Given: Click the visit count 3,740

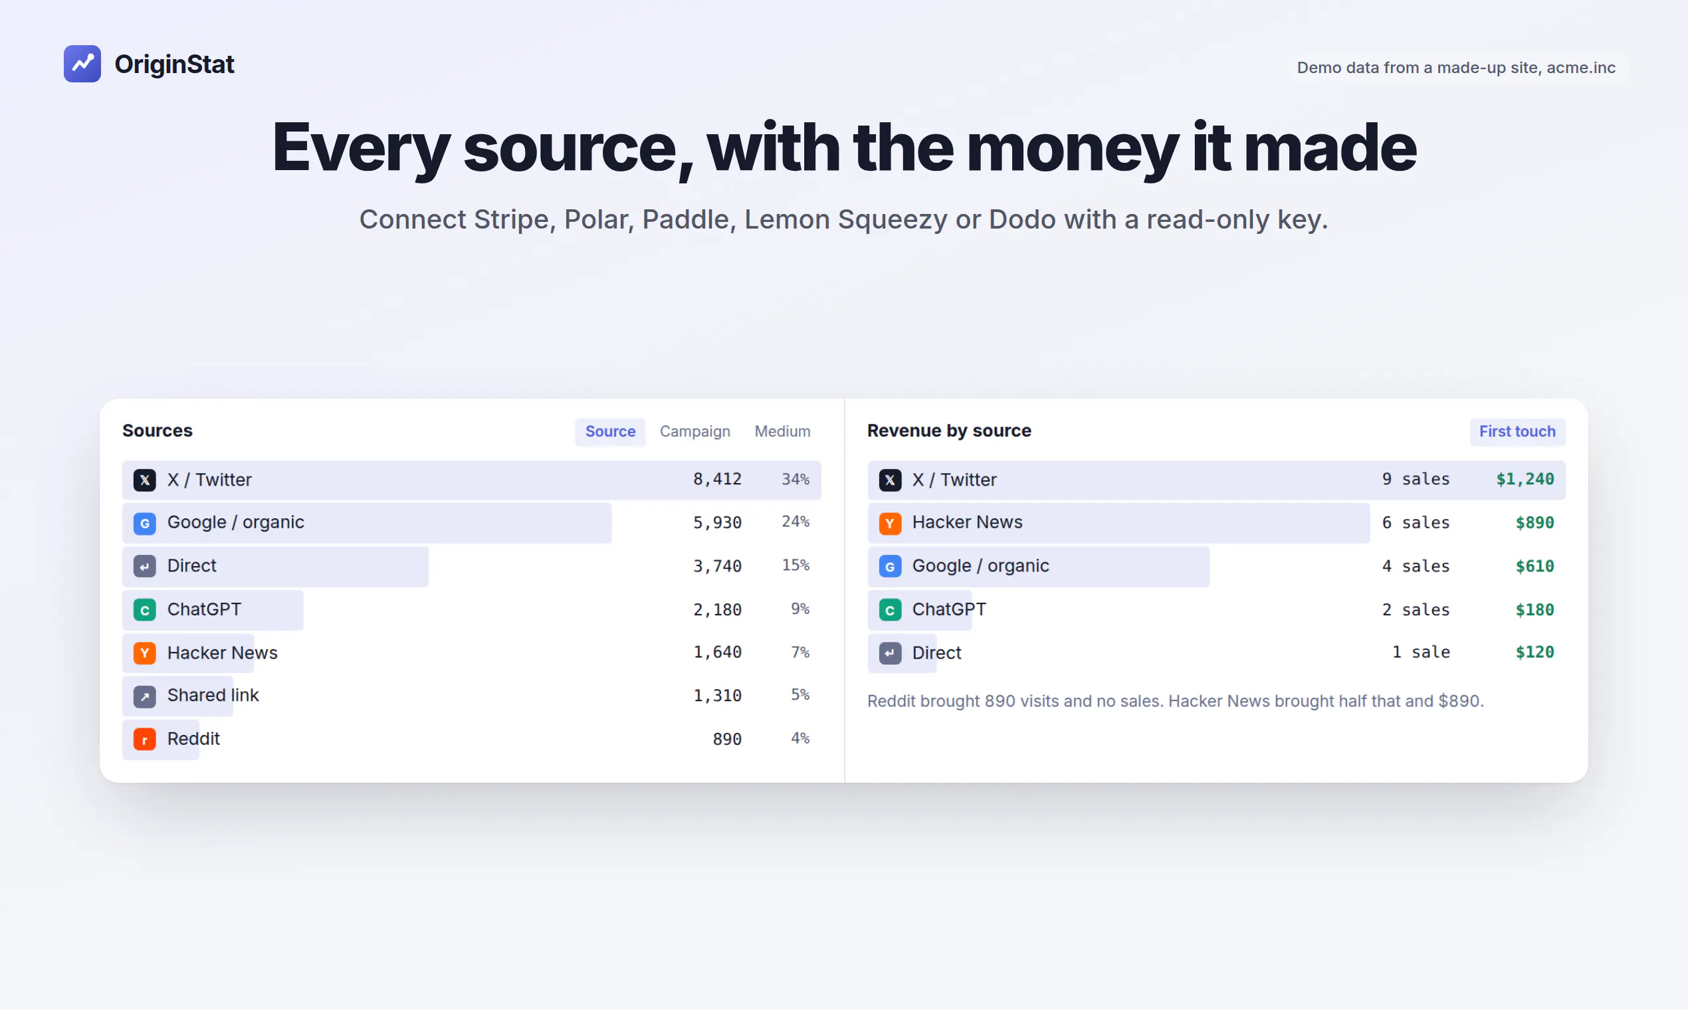Looking at the screenshot, I should coord(718,566).
